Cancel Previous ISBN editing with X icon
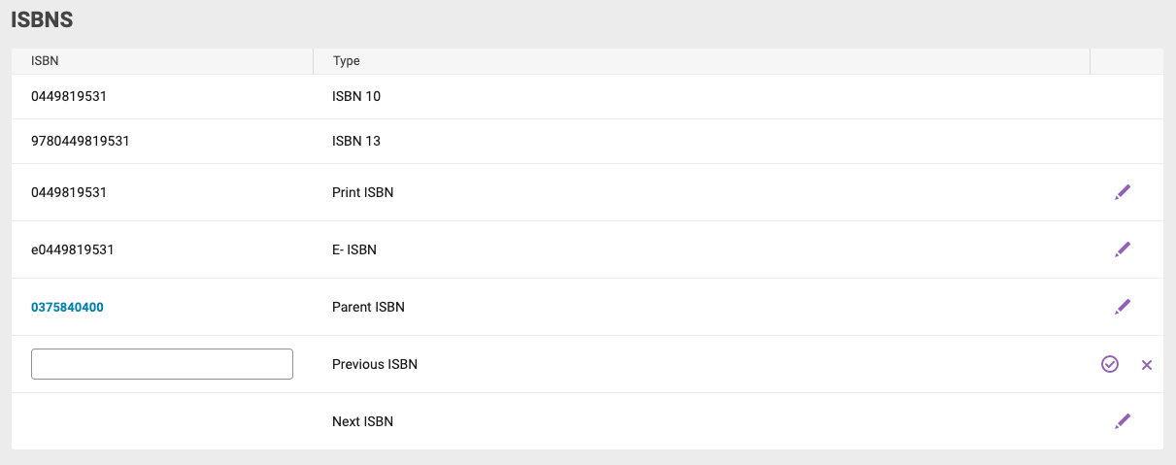The height and width of the screenshot is (465, 1176). [1147, 365]
